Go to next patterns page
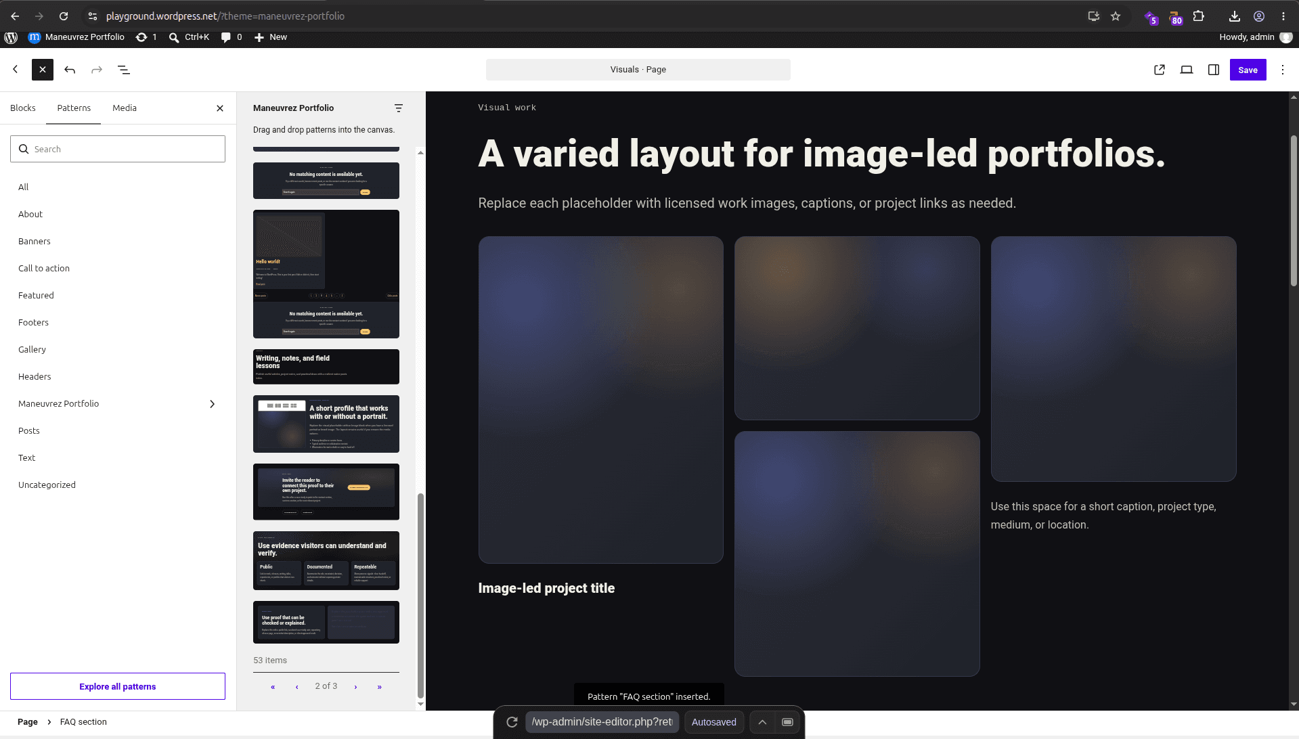 click(355, 687)
